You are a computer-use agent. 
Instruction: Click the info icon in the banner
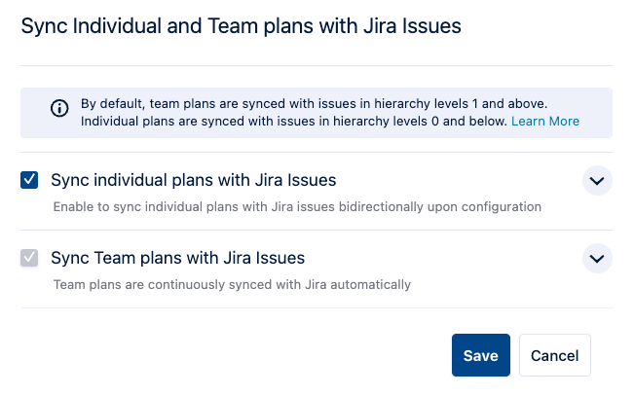click(59, 108)
